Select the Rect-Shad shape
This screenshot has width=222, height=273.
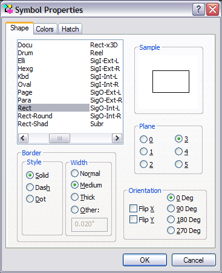coord(33,124)
